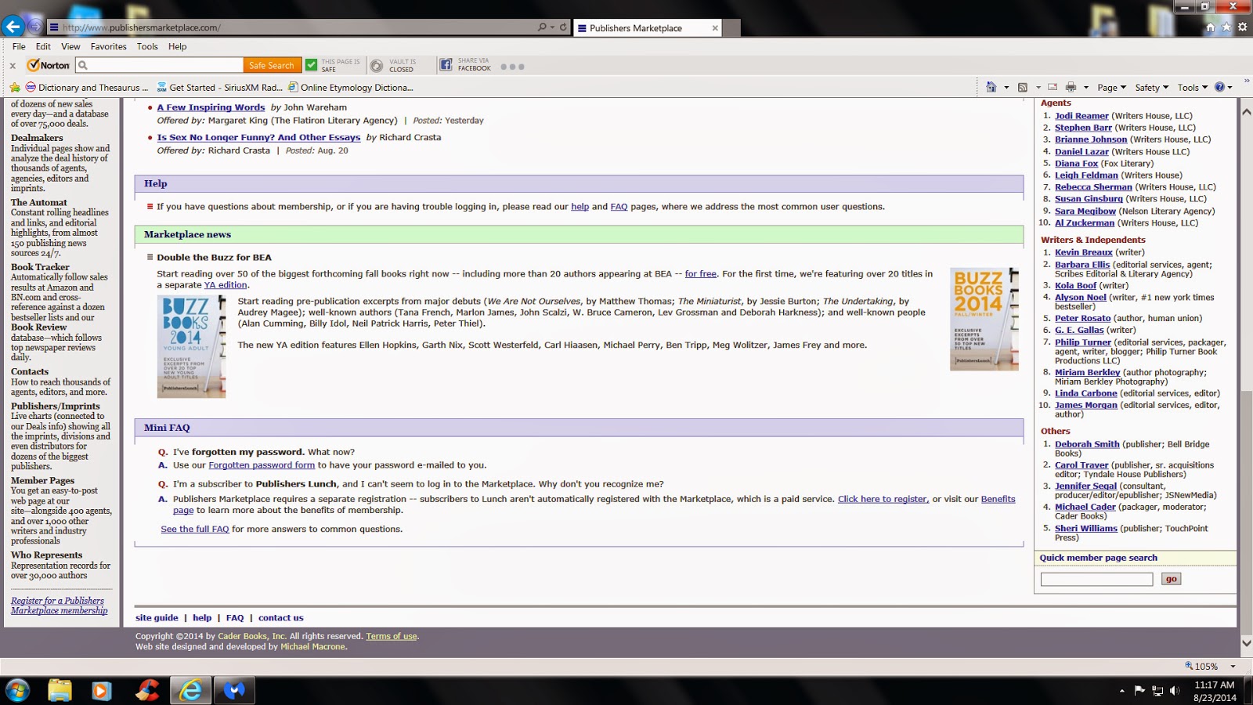Screen dimensions: 1253x705
Task: Click the address bar search magnifier icon
Action: point(542,27)
